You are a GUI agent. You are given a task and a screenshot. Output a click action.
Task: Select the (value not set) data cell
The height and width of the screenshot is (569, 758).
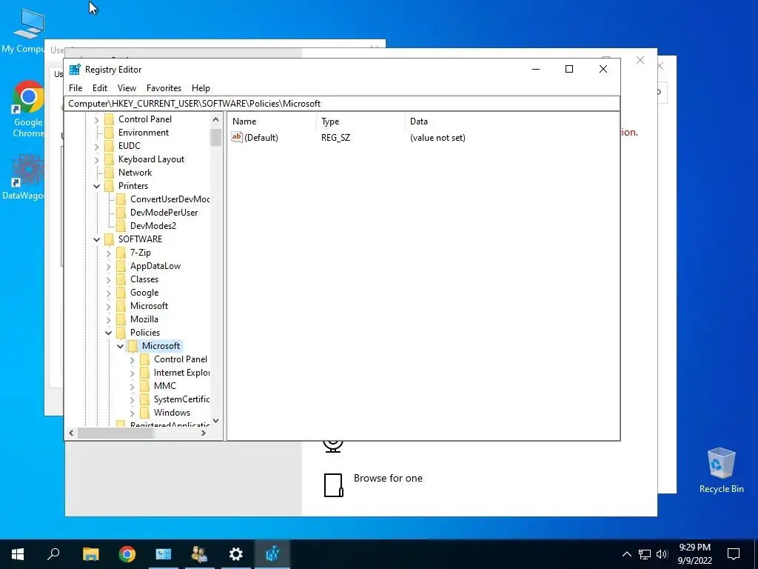pos(437,138)
